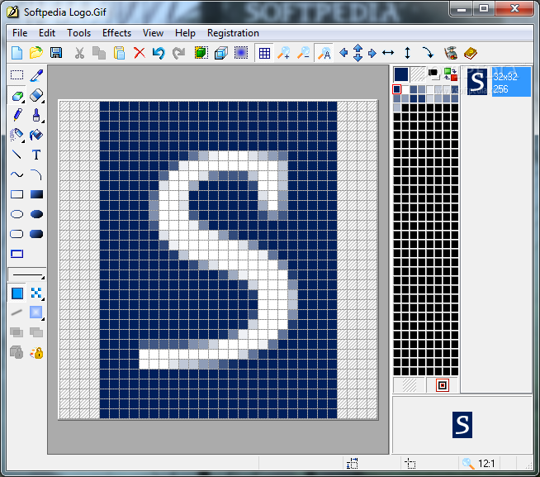Select the paint bucket fill tool
This screenshot has height=477, width=540.
click(x=36, y=135)
